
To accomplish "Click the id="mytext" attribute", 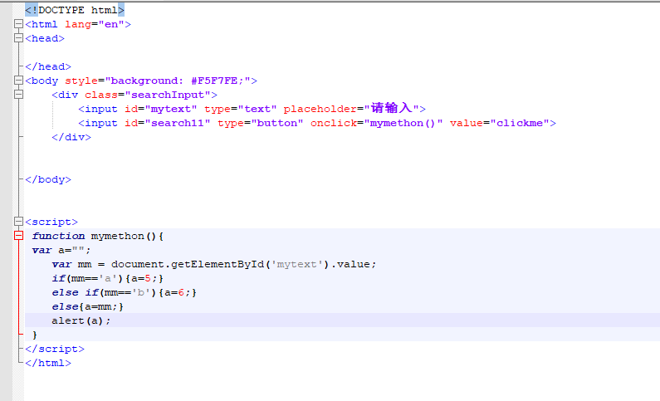I will coord(161,109).
